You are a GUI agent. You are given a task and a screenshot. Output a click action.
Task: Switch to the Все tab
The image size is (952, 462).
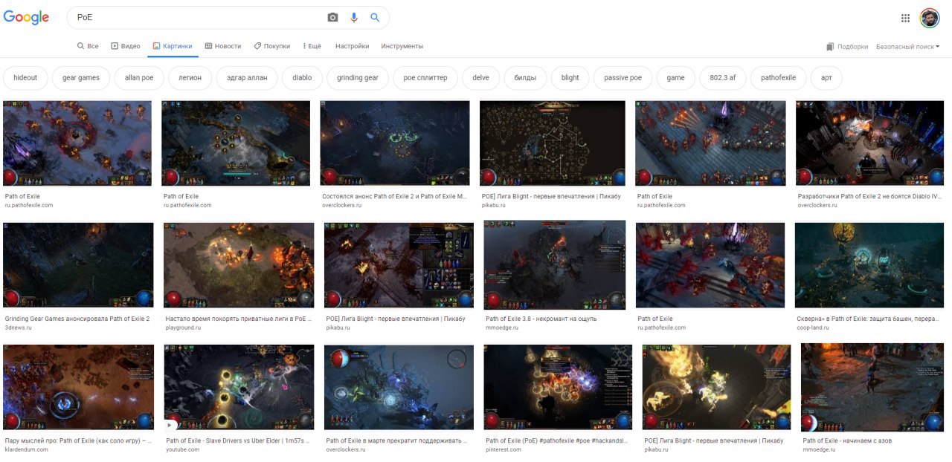tap(88, 46)
